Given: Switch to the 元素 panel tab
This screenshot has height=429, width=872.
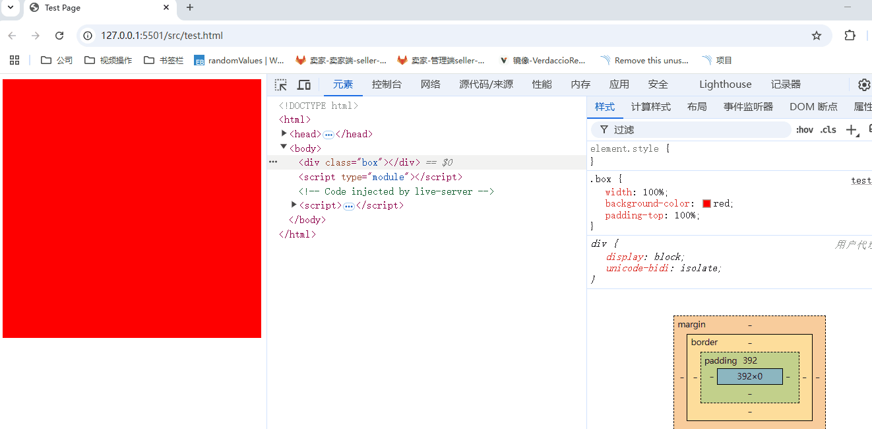Looking at the screenshot, I should click(x=343, y=84).
